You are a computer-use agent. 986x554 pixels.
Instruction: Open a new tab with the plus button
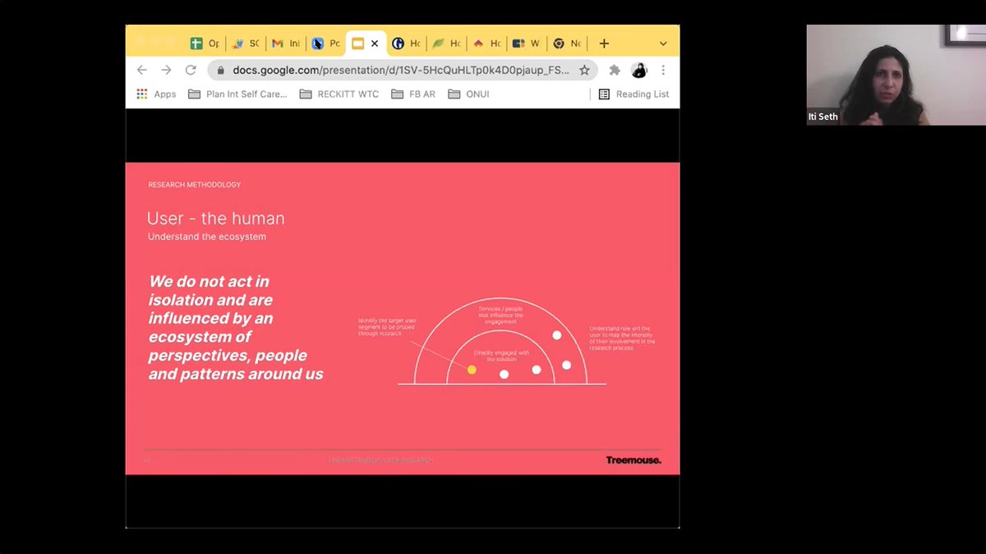604,43
